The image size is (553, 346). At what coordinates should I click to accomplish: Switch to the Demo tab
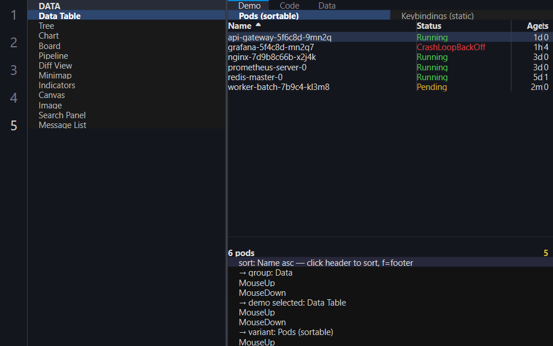[x=249, y=5]
